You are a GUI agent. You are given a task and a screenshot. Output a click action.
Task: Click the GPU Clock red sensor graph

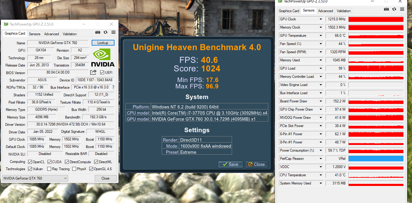pos(376,19)
